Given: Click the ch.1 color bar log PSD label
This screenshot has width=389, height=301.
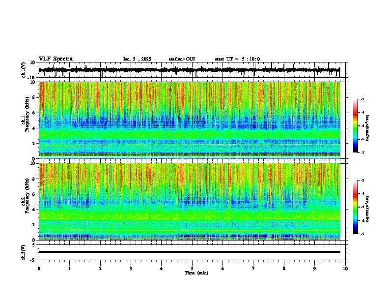Looking at the screenshot, I should click(368, 128).
